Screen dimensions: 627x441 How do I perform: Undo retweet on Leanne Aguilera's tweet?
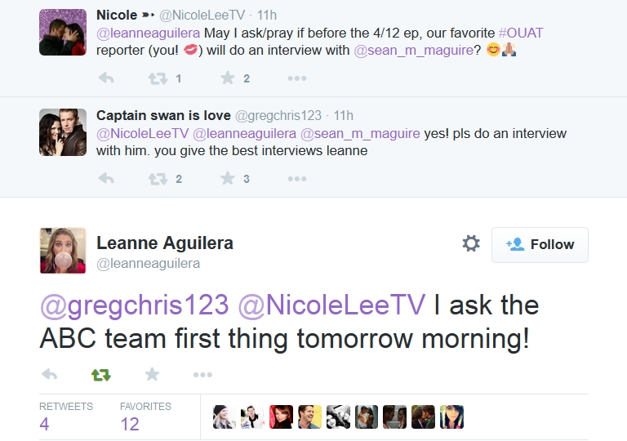pyautogui.click(x=101, y=375)
